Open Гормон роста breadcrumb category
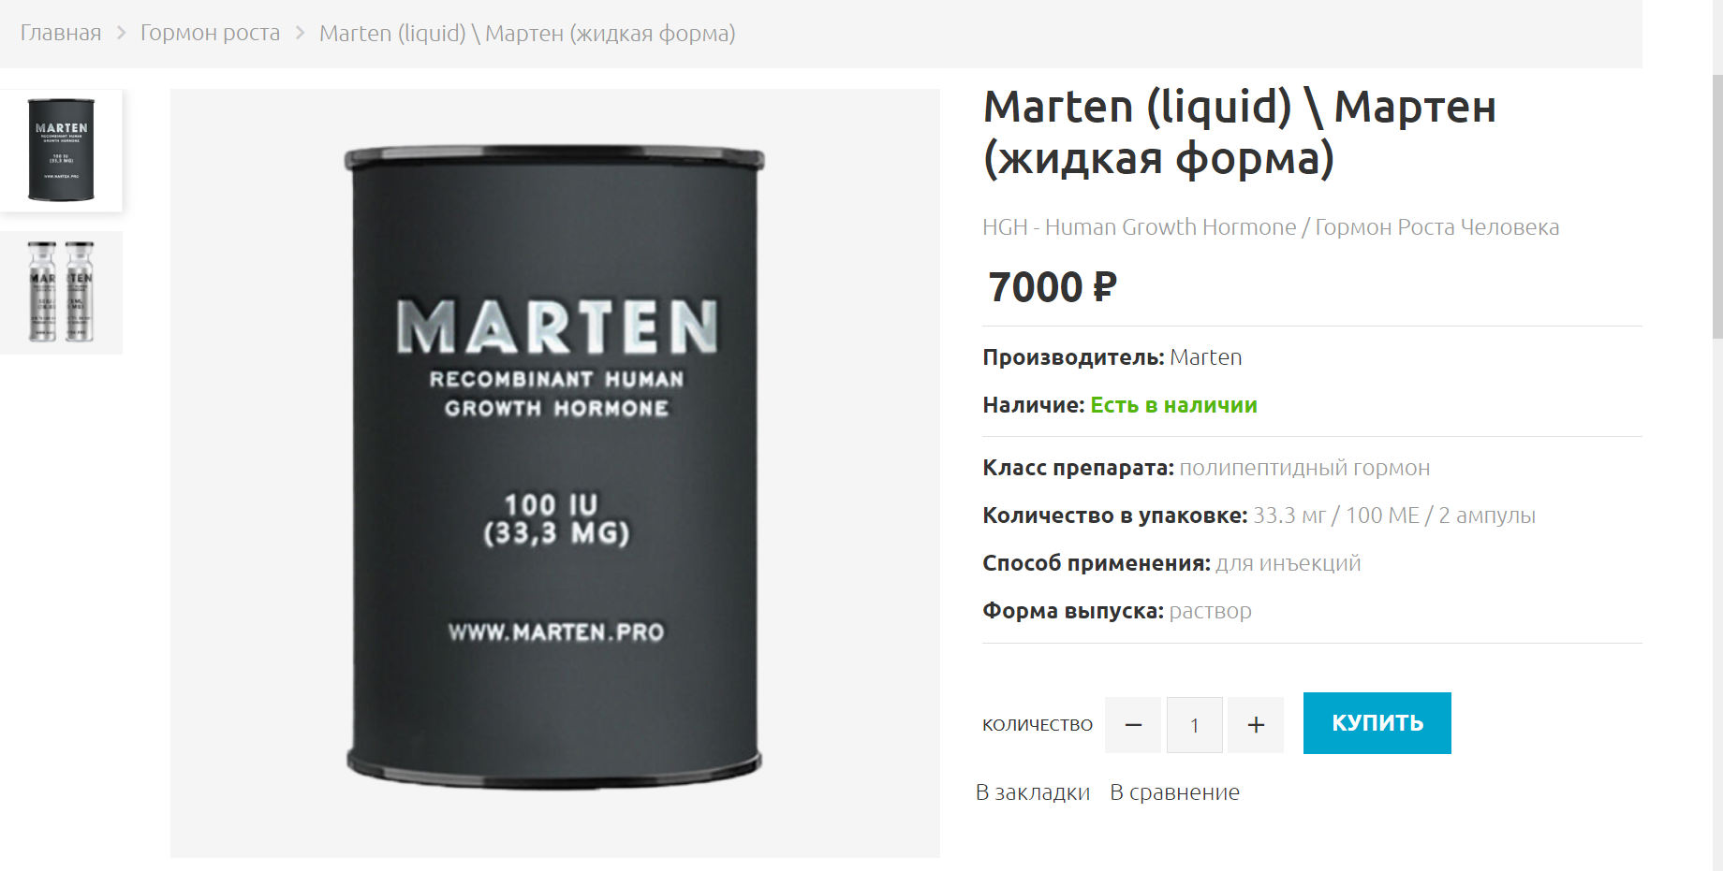This screenshot has height=871, width=1723. pyautogui.click(x=211, y=33)
